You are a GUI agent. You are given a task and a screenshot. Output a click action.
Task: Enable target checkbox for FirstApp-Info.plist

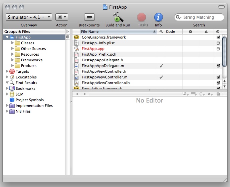(x=218, y=43)
